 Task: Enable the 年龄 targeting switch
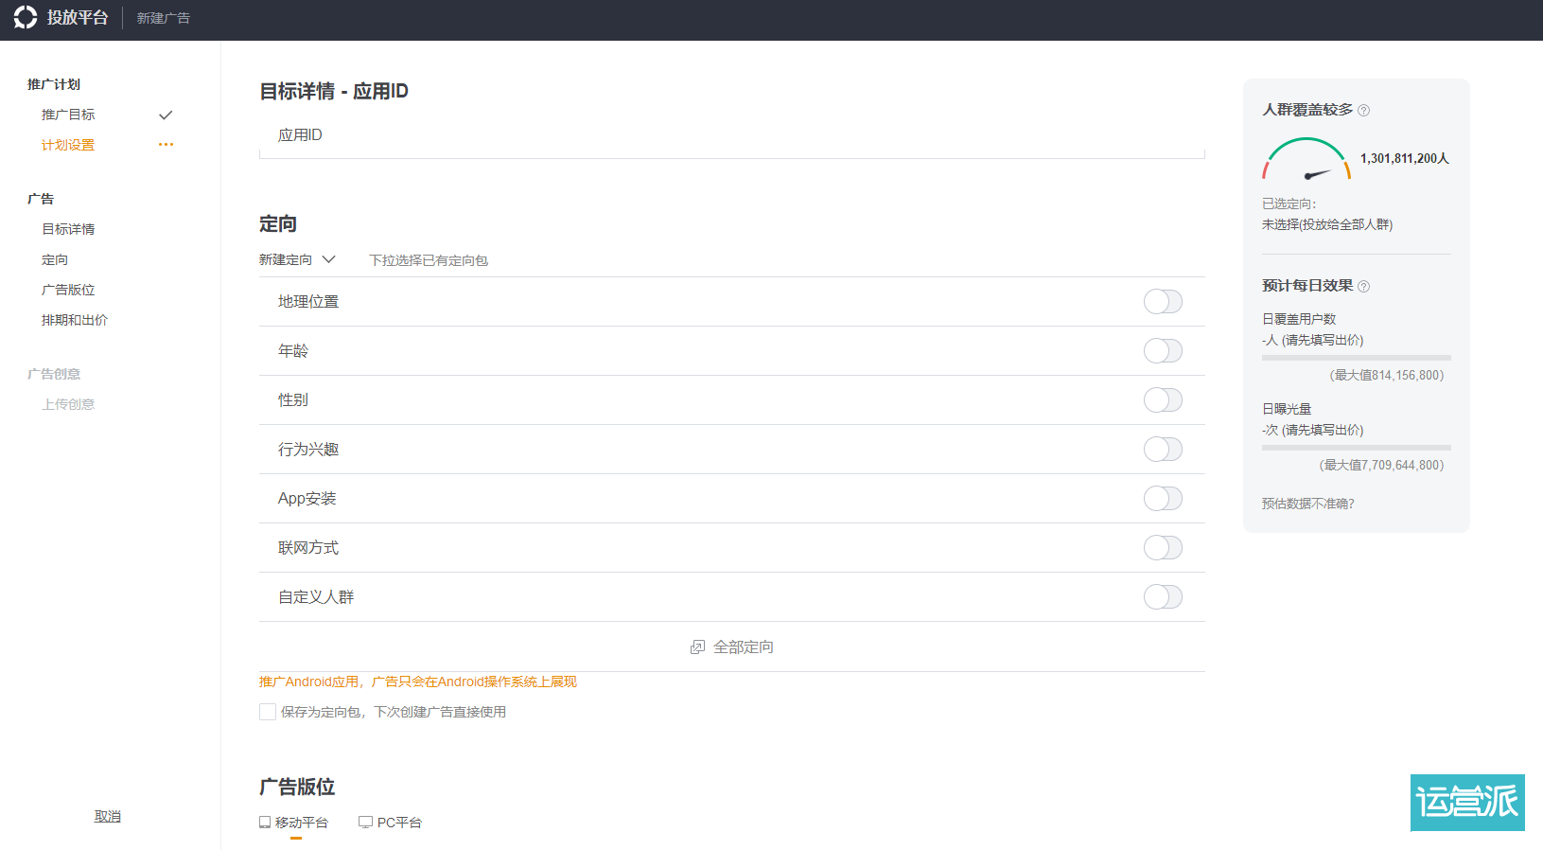click(x=1163, y=351)
